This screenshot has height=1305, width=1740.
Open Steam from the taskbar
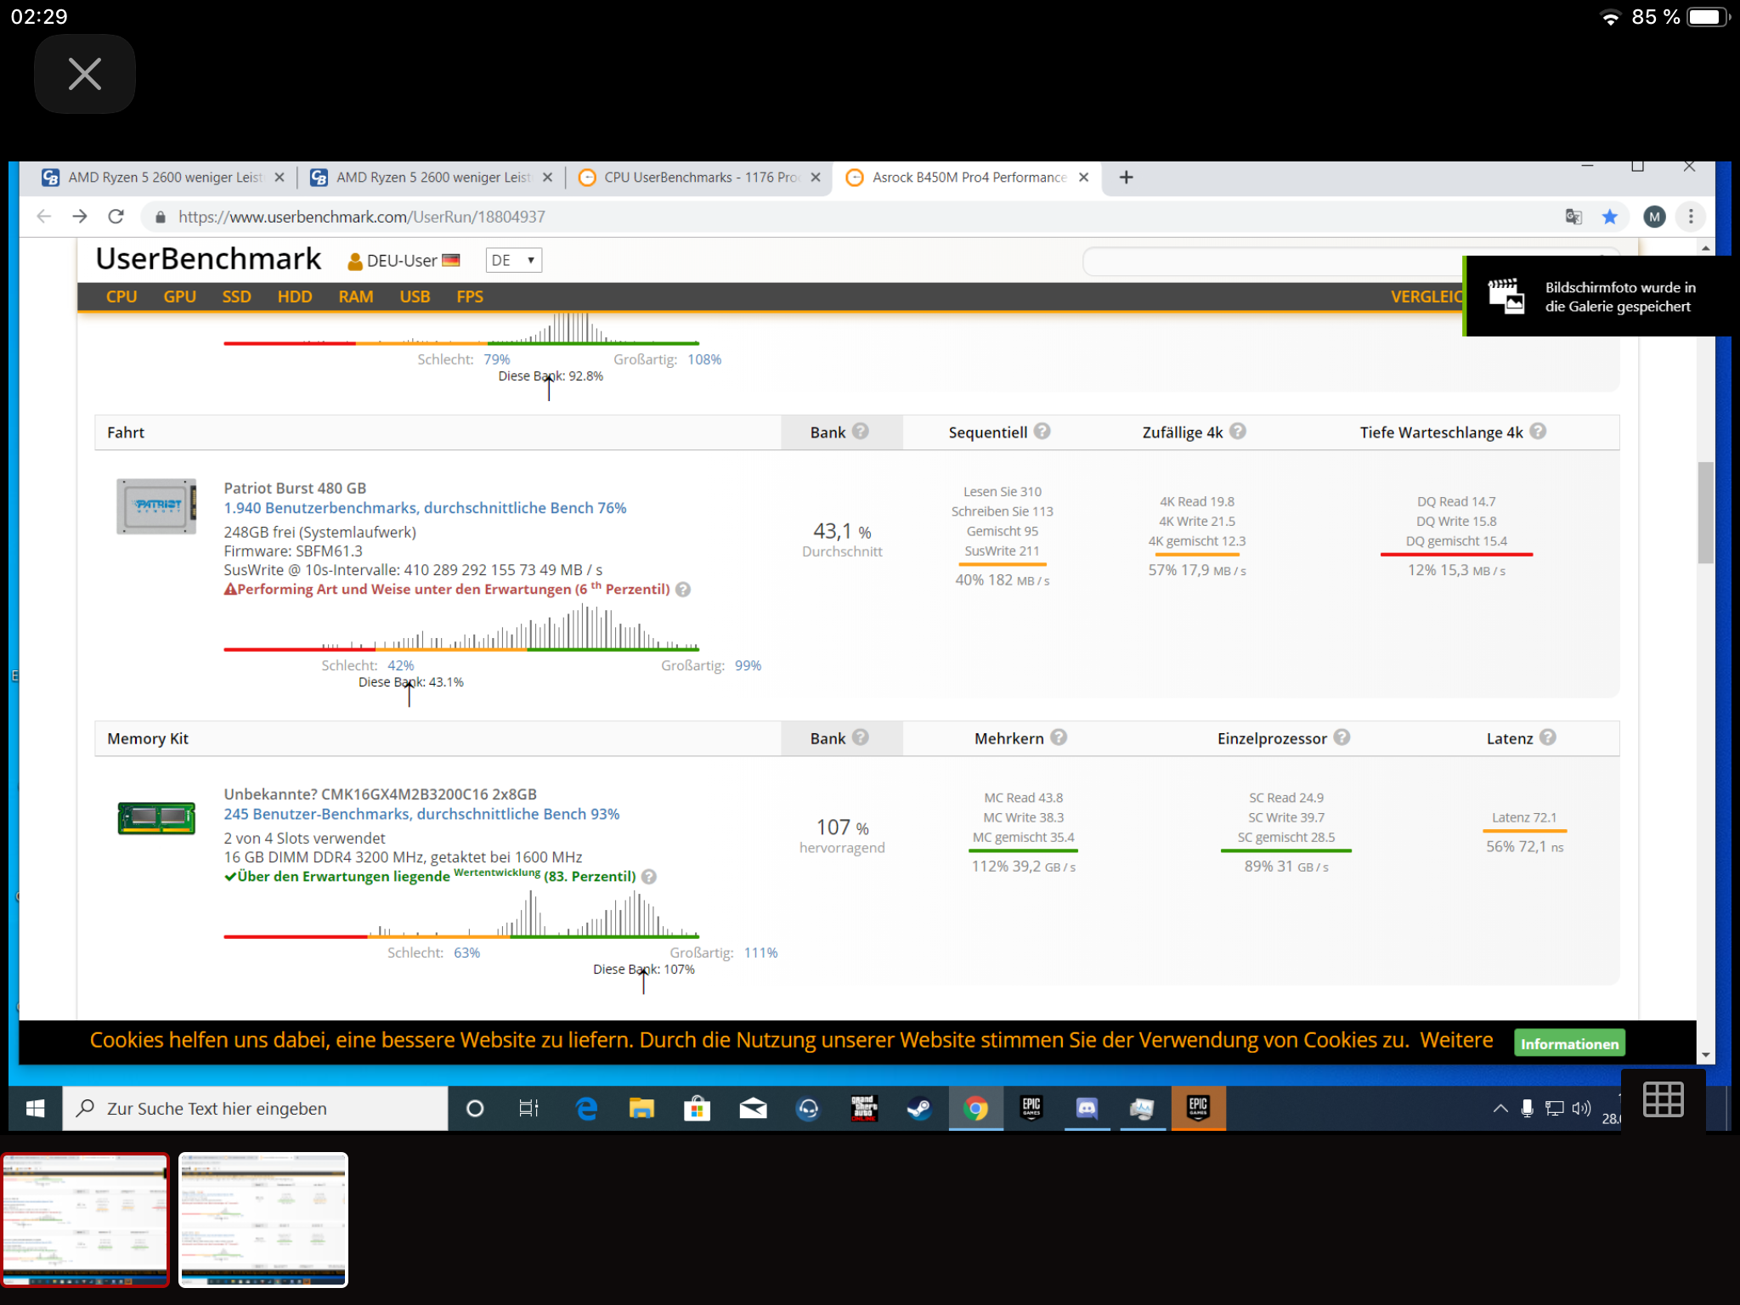pyautogui.click(x=918, y=1108)
